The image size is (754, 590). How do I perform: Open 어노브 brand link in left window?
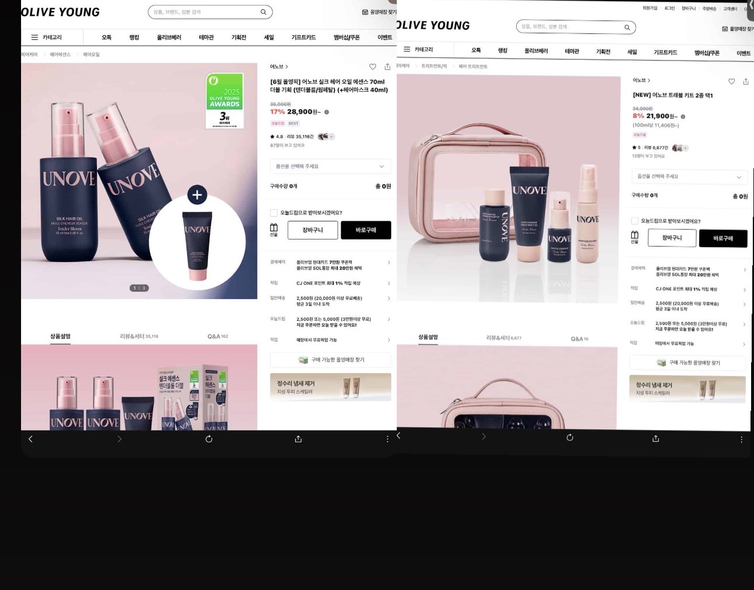279,67
